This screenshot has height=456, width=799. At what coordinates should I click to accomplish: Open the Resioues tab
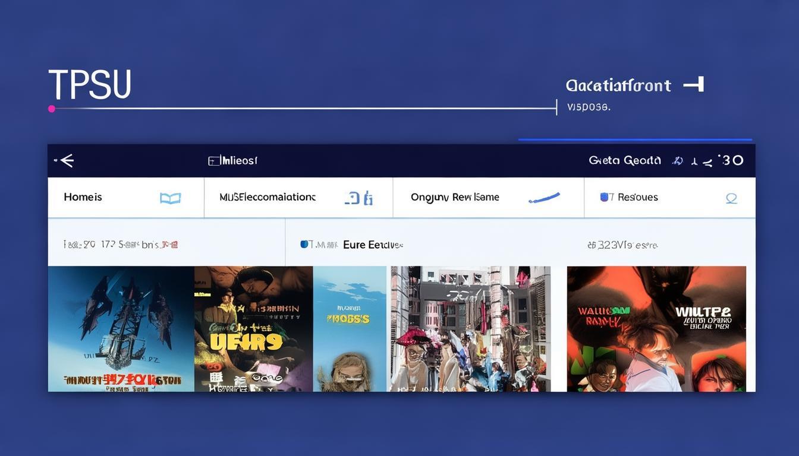tap(637, 197)
